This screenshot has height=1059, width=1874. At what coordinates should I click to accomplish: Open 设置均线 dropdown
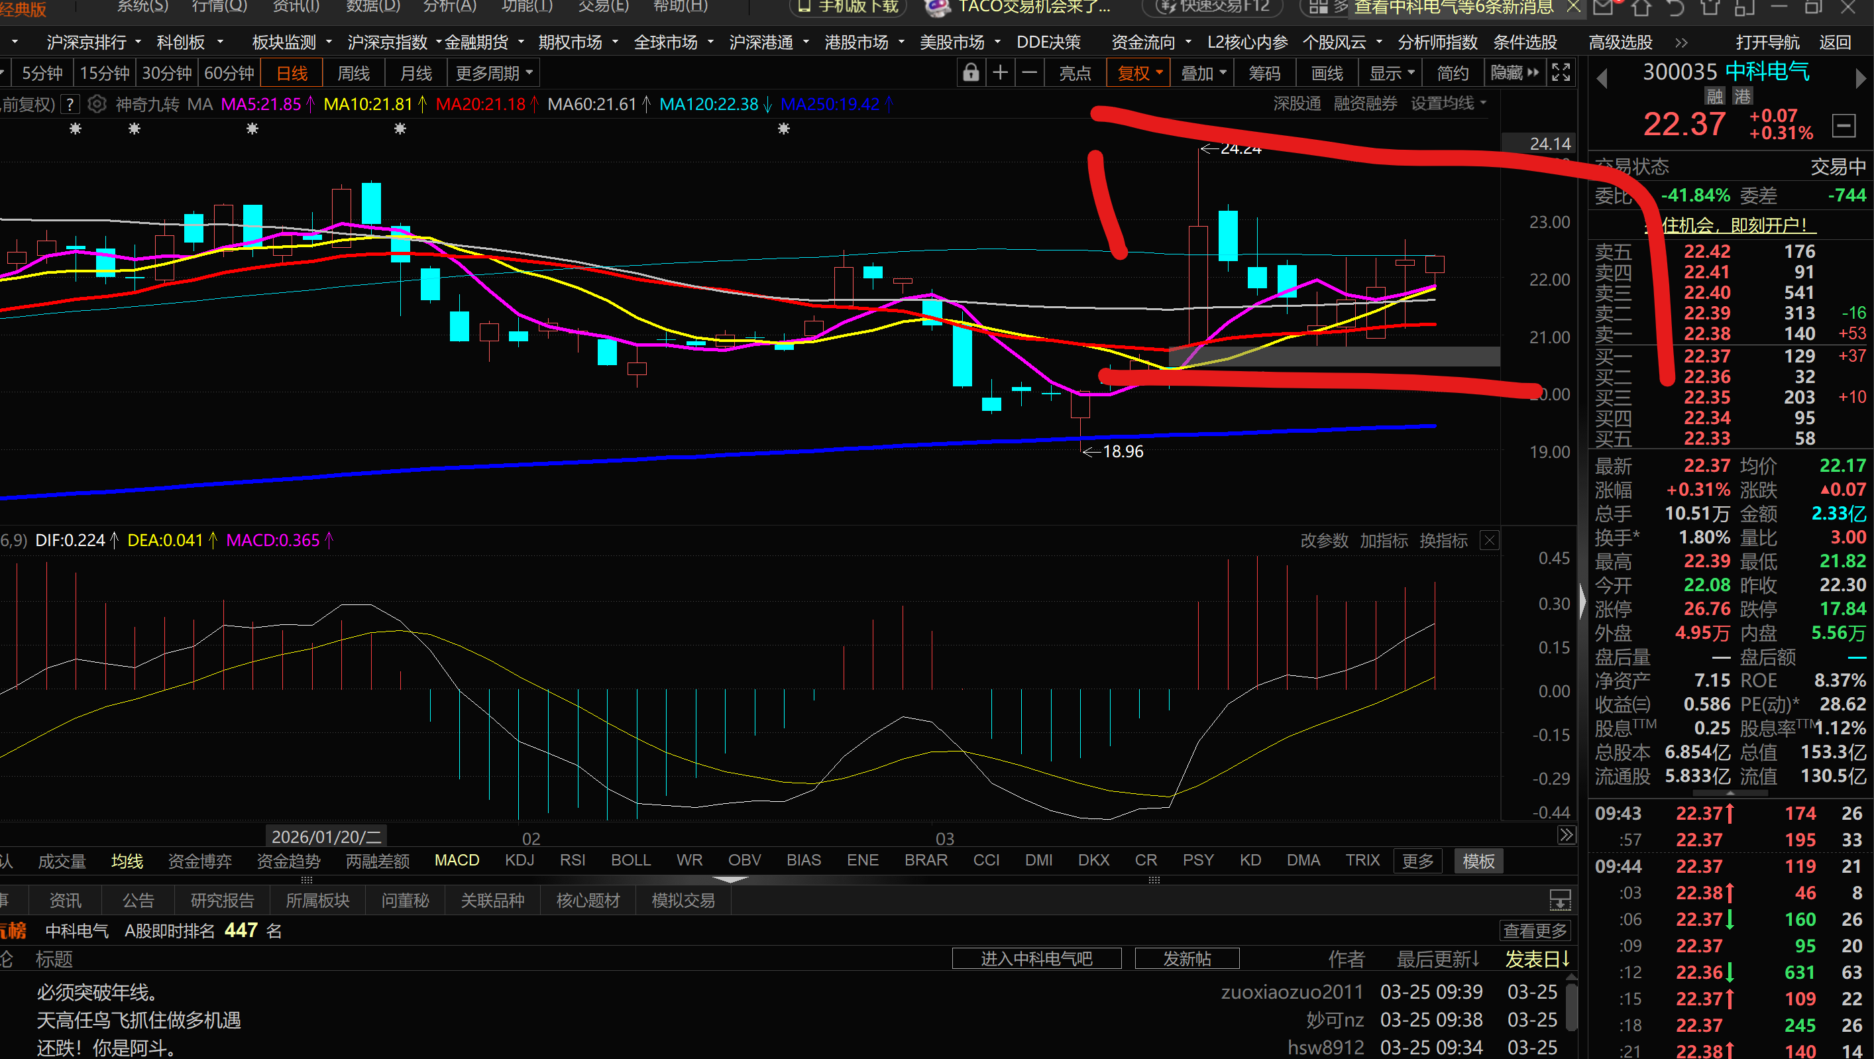click(1448, 104)
